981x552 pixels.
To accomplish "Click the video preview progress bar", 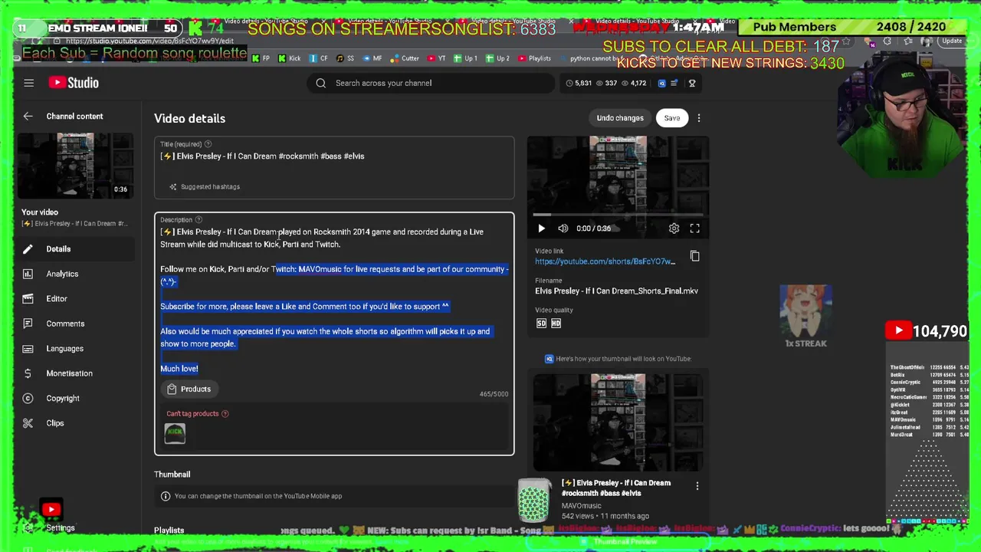I will click(x=618, y=215).
